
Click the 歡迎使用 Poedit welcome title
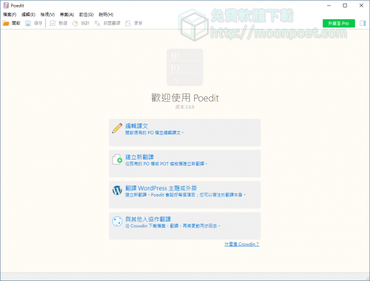pyautogui.click(x=185, y=98)
